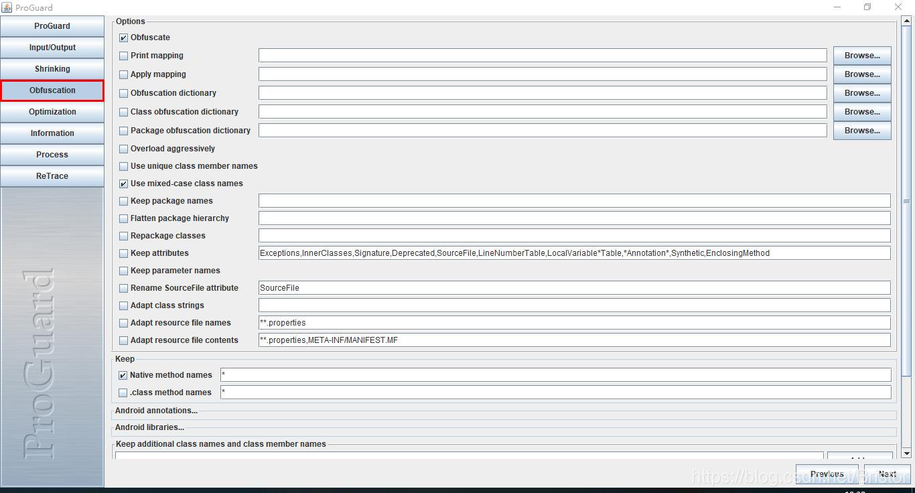This screenshot has width=915, height=493.
Task: Uncheck the Obfuscate checkbox
Action: coord(123,38)
